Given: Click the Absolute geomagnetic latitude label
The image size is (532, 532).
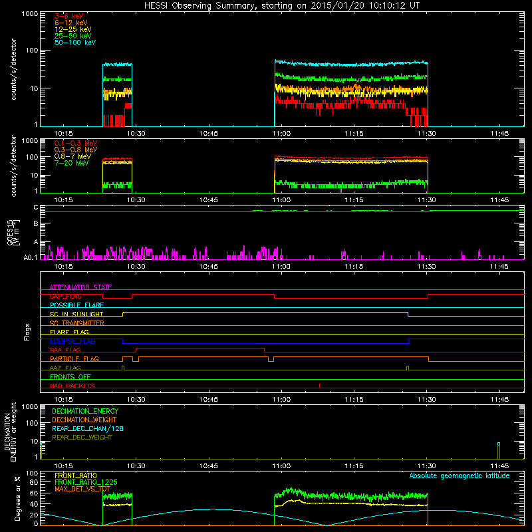Looking at the screenshot, I should (x=460, y=476).
